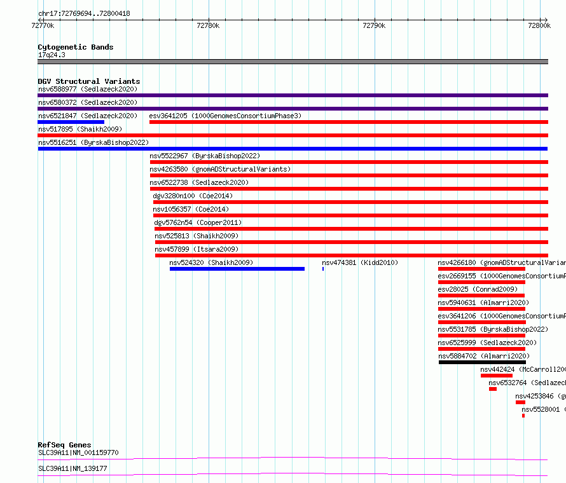
Task: Click the nsv4263580 gnomADStructuralVariants label
Action: click(220, 169)
